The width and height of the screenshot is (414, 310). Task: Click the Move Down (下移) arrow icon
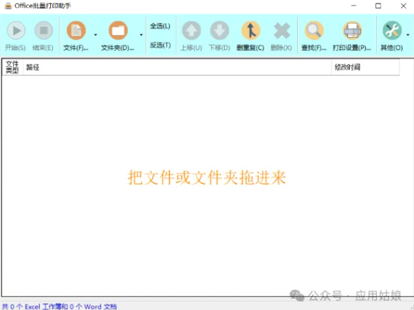point(219,31)
